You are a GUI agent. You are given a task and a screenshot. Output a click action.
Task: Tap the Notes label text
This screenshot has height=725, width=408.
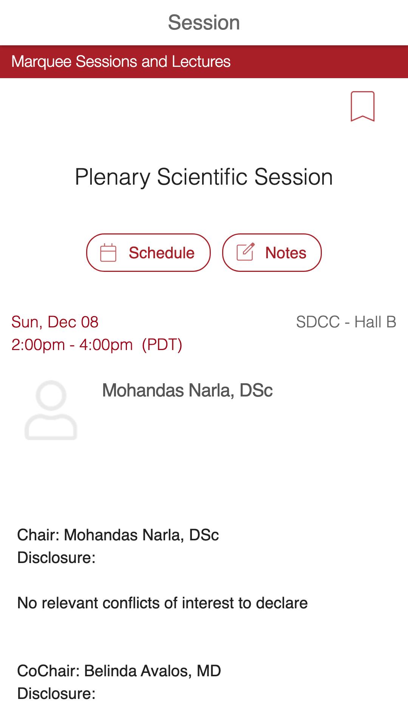(x=286, y=253)
